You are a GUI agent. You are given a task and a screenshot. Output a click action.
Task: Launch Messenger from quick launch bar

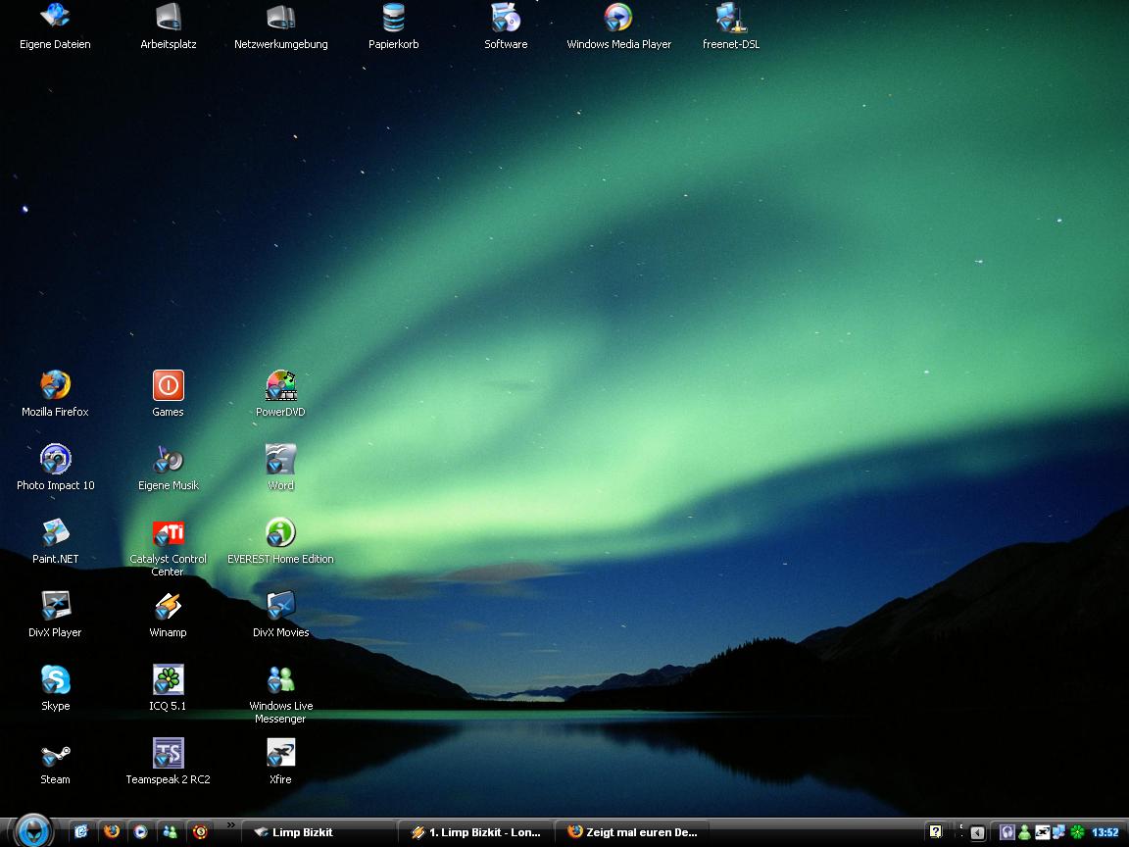[170, 832]
